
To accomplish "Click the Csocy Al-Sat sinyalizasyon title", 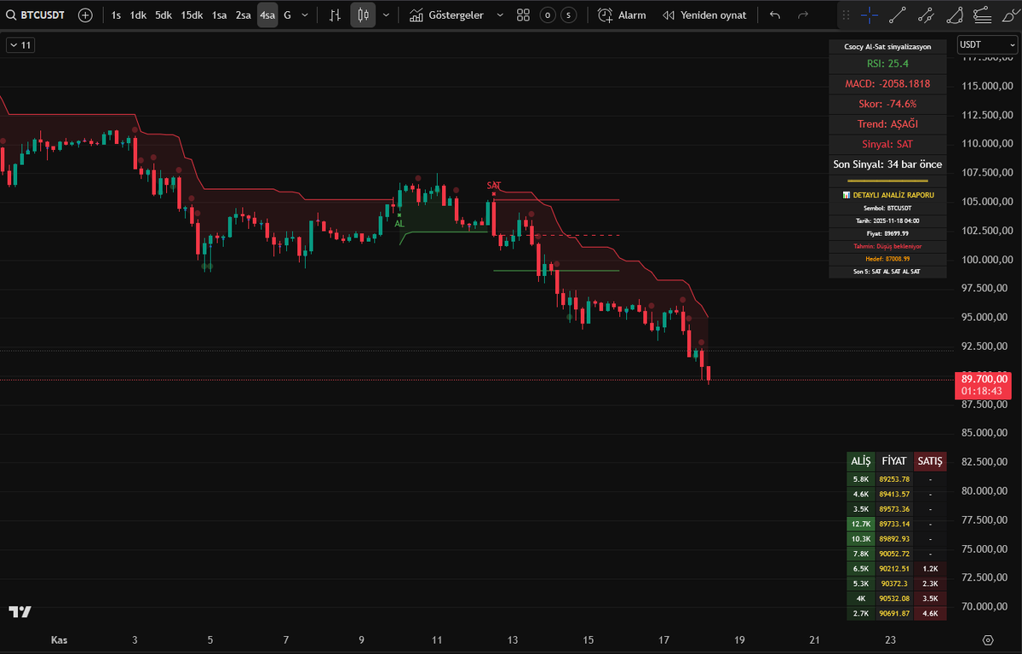I will (x=887, y=47).
